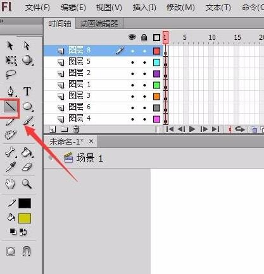264x274 pixels.
Task: Toggle lock dot of 图层 4
Action: click(x=144, y=119)
